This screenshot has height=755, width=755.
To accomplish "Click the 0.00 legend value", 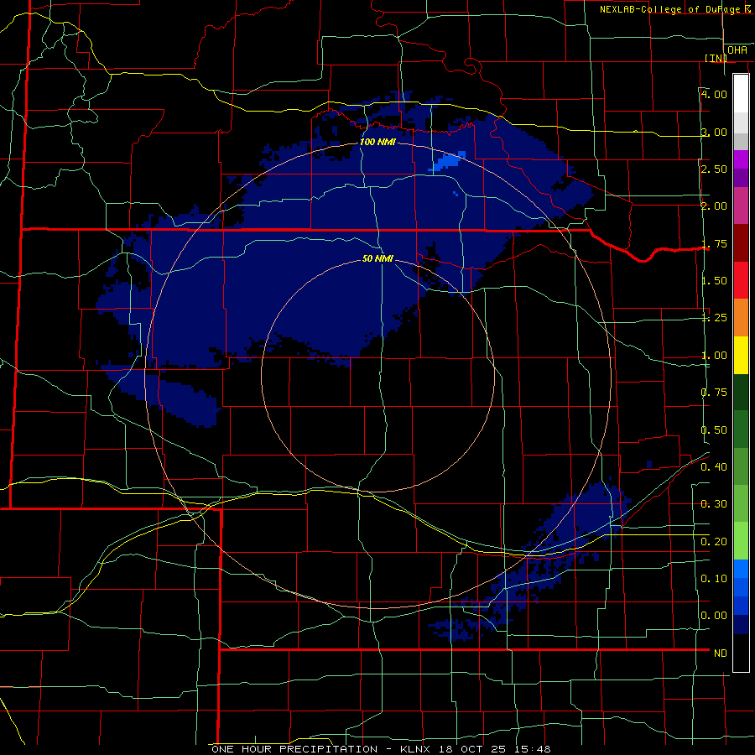I will pyautogui.click(x=714, y=616).
